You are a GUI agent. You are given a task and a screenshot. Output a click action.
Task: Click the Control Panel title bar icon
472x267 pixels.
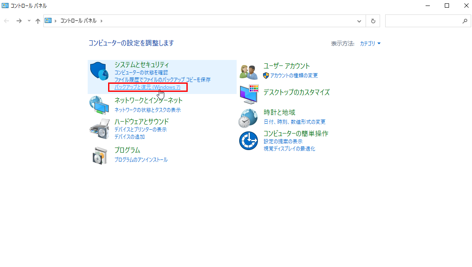(x=5, y=6)
